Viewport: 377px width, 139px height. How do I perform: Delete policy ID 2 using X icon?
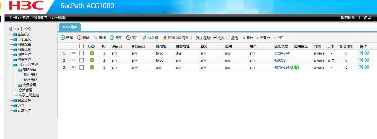click(367, 60)
